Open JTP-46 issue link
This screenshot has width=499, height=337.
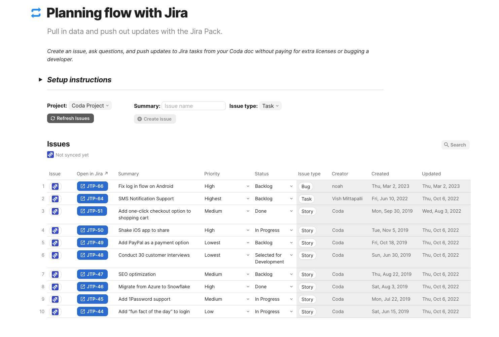[x=92, y=287]
